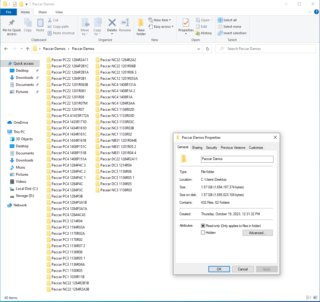Screen dimensions: 320x302
Task: Select Quick access in navigation pane
Action: click(x=21, y=63)
